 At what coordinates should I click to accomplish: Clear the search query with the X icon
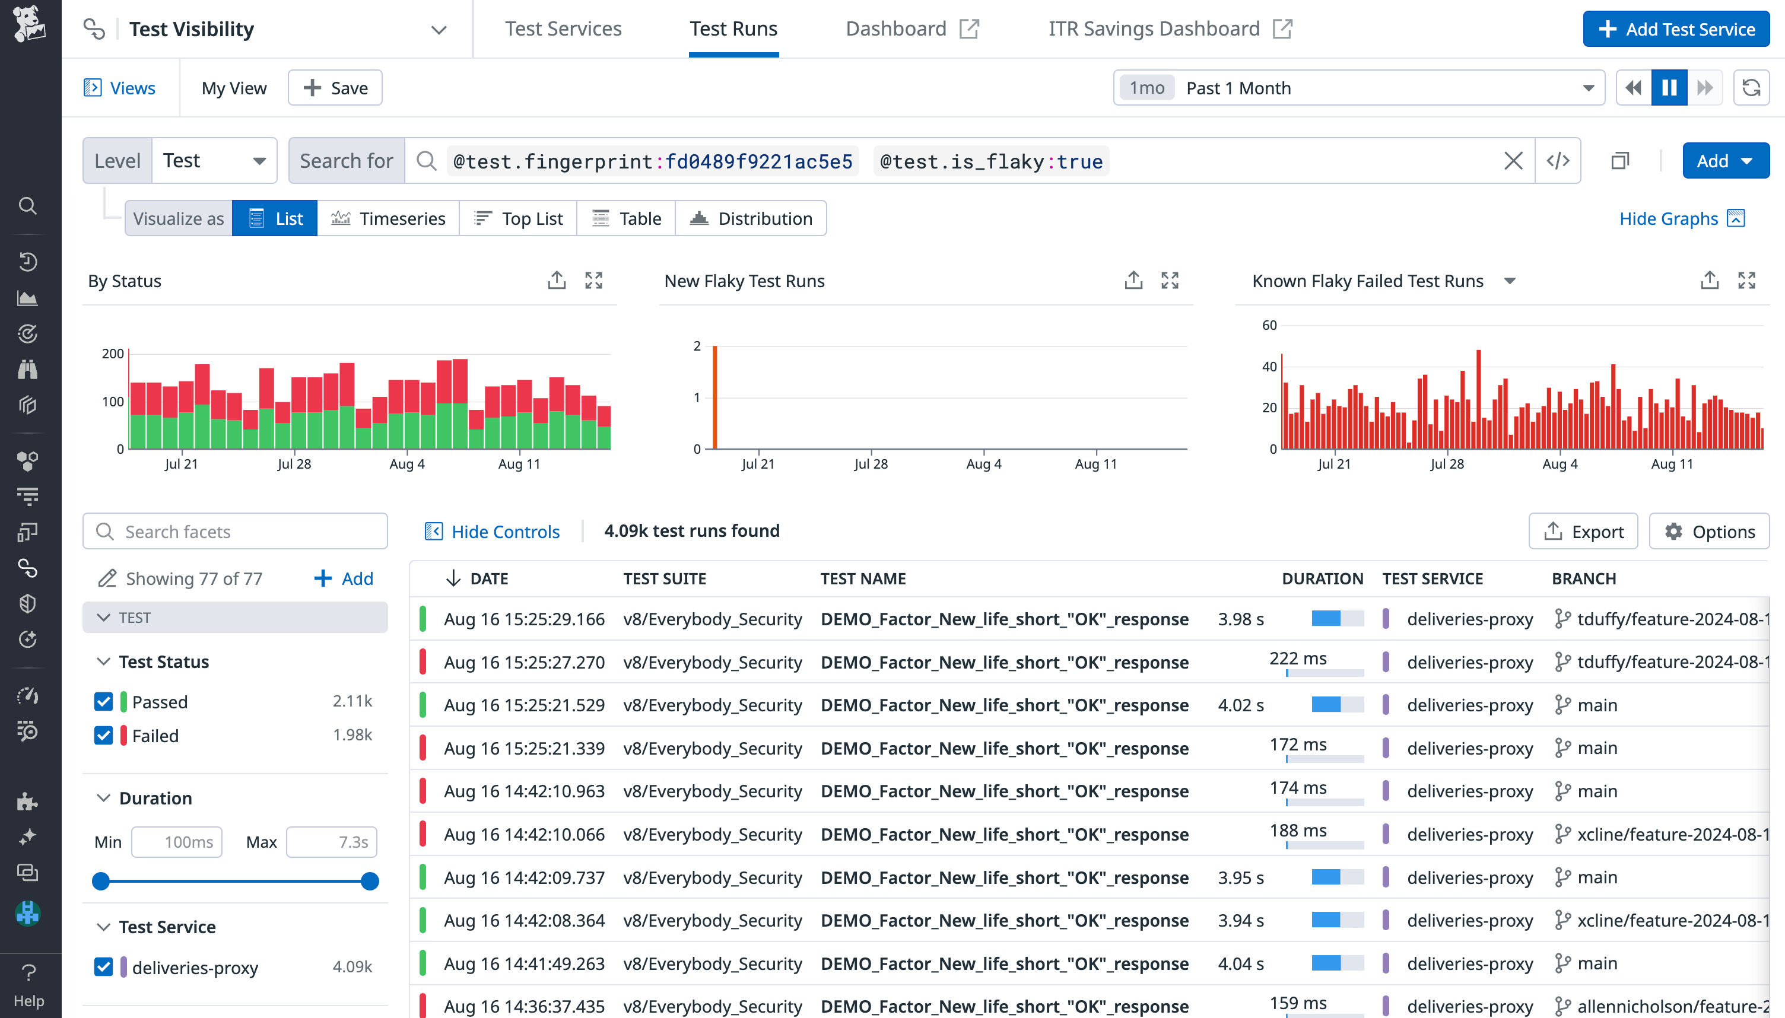click(1514, 160)
